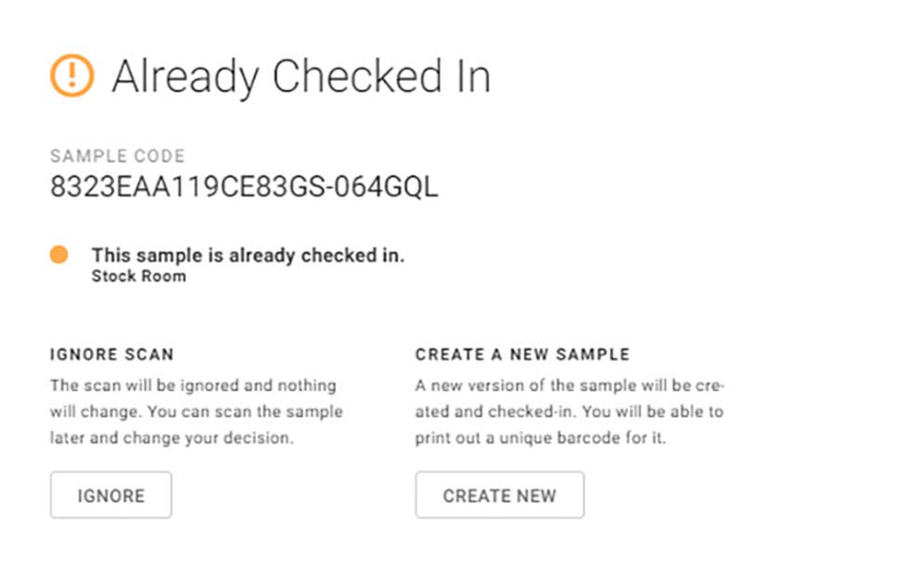
Task: Click the IGNORE SCAN section header
Action: click(x=112, y=354)
